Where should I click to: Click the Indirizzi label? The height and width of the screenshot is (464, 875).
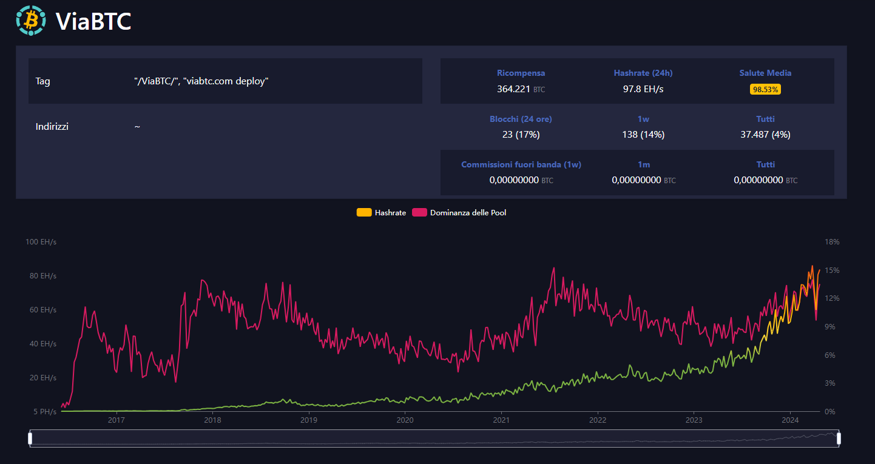tap(52, 127)
